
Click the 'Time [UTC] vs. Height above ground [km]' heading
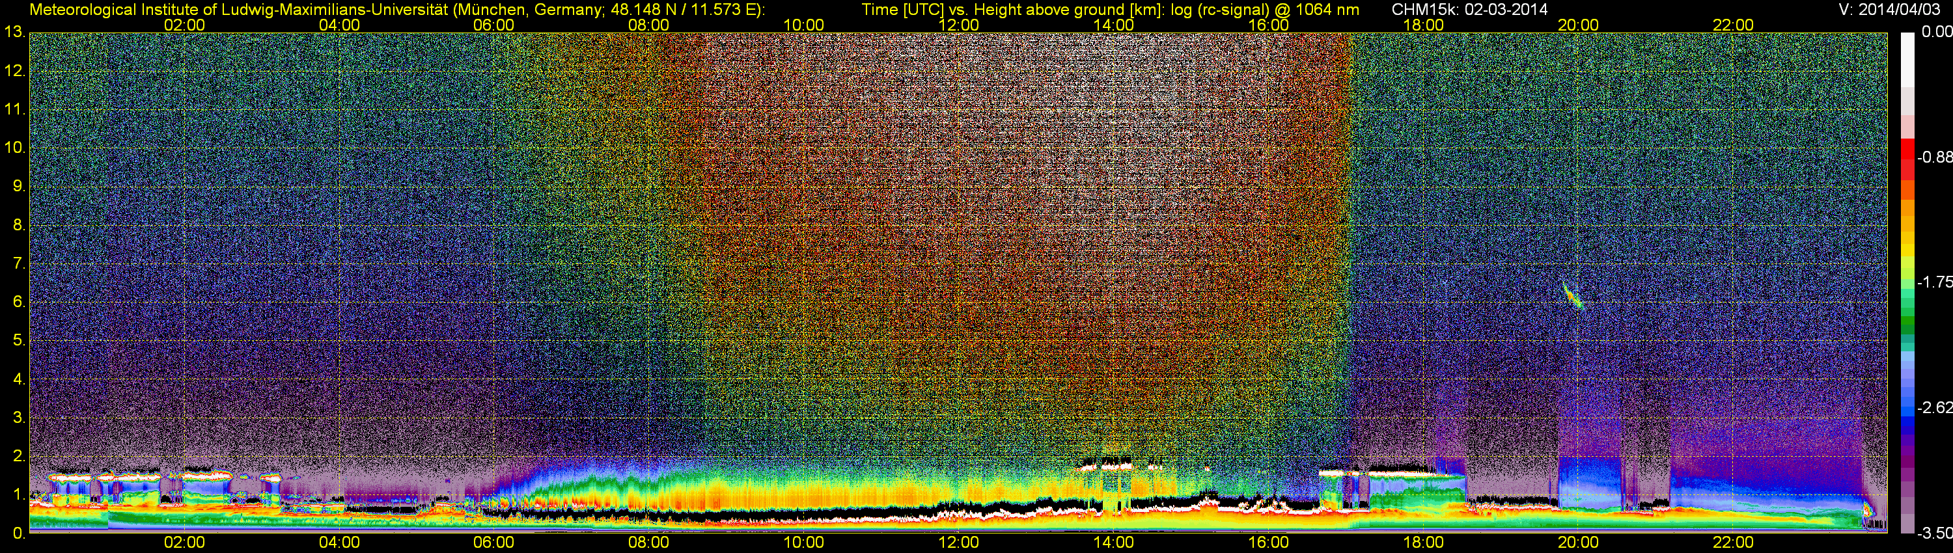pos(1012,9)
